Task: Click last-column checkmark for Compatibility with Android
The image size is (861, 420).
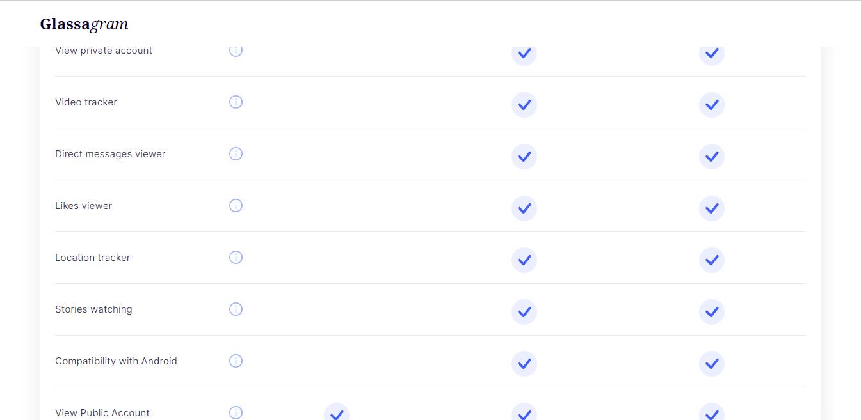Action: click(x=712, y=364)
